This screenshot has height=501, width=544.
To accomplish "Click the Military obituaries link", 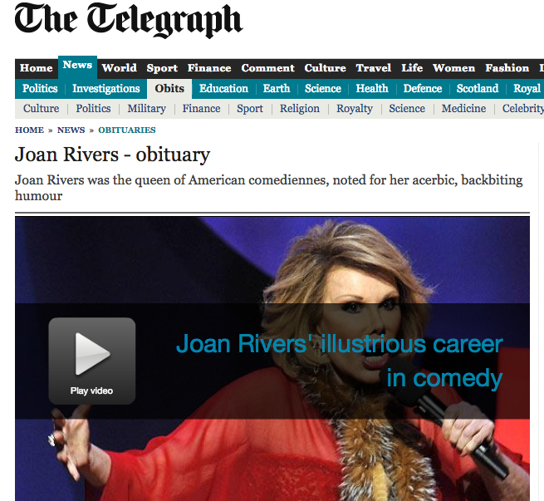I will coord(146,109).
